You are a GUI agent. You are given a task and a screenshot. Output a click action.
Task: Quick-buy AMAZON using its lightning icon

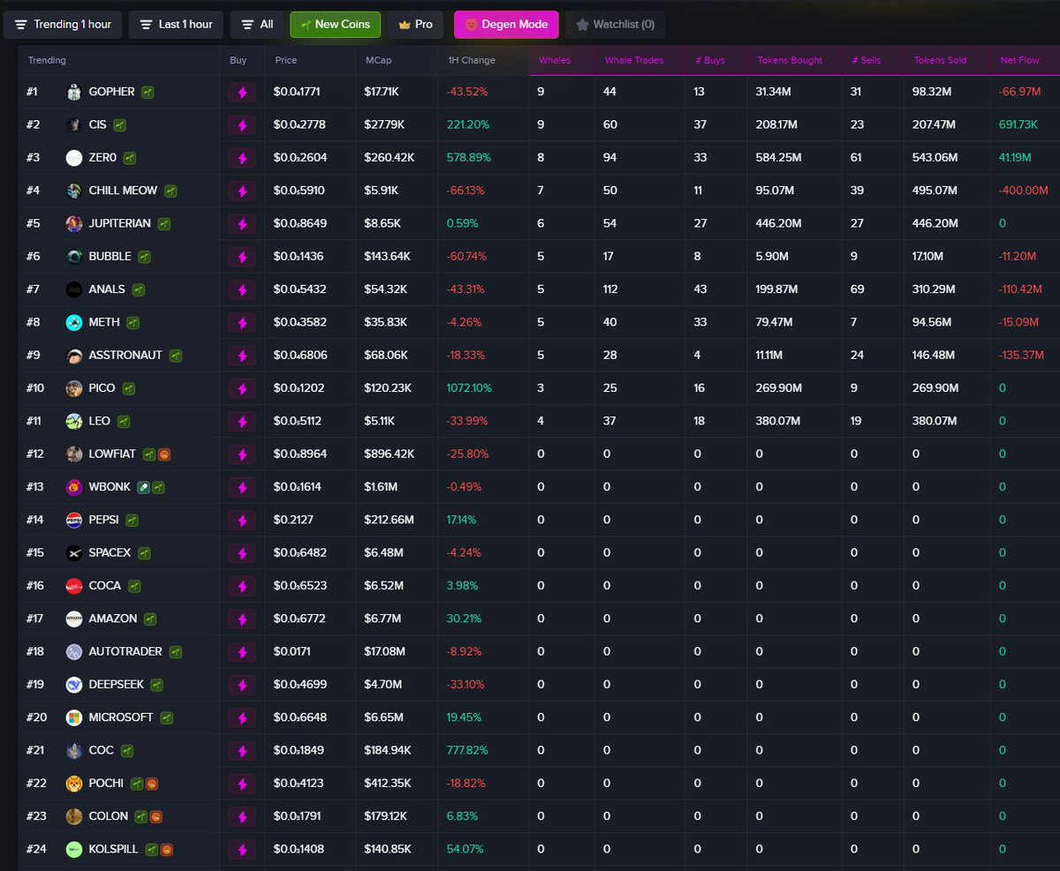pos(242,619)
